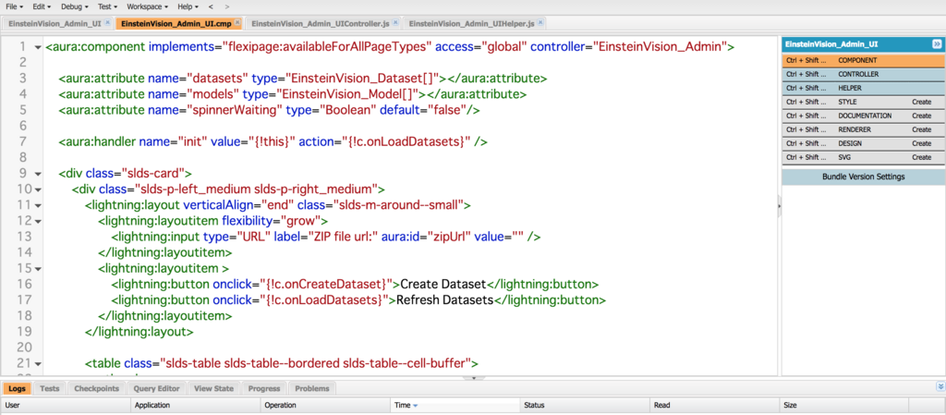Sort logs by Application column
Screen dimensions: 946x415
coord(196,406)
